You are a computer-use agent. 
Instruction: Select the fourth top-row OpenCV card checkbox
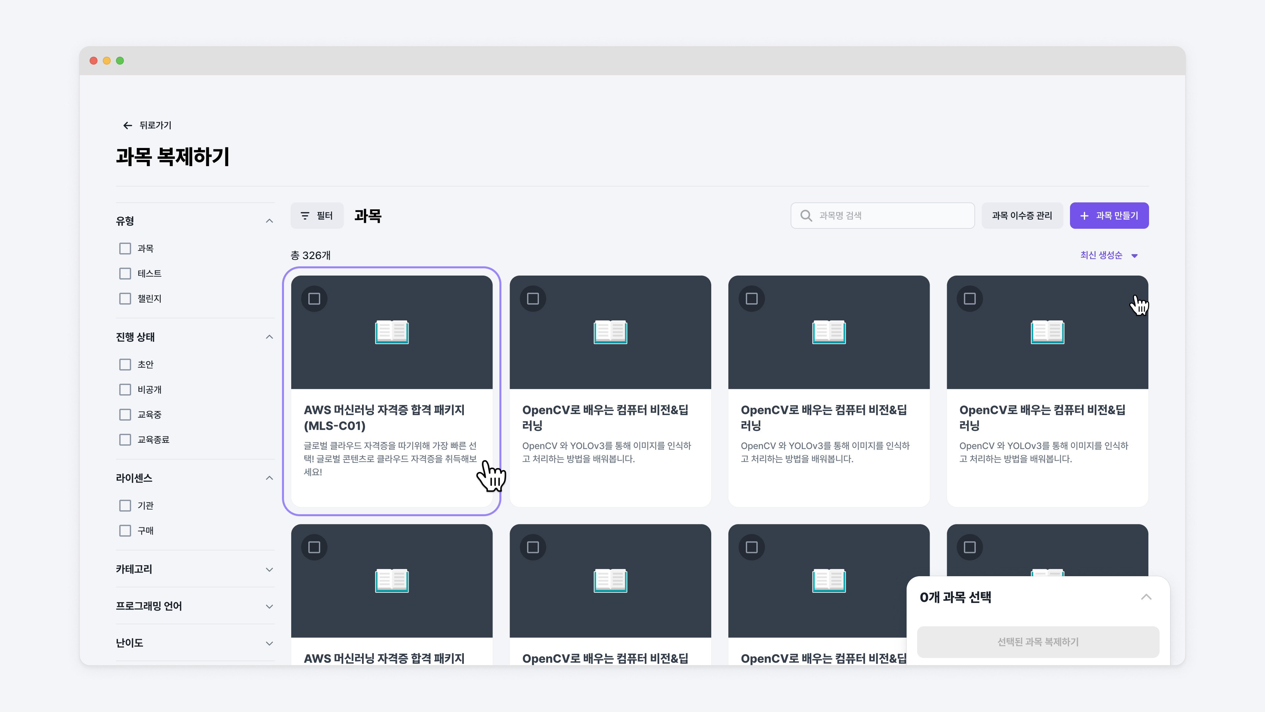(x=970, y=299)
